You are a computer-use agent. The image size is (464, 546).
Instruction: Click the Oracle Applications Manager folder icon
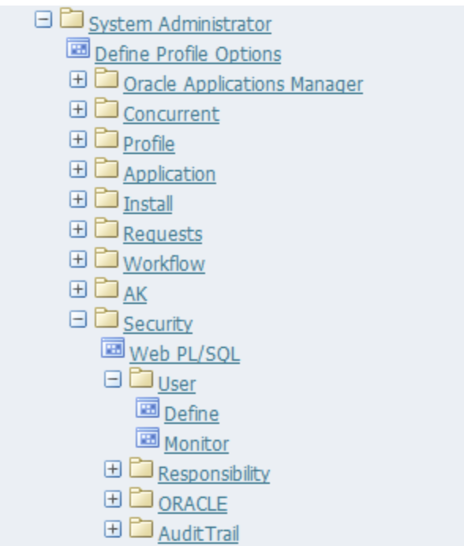107,77
